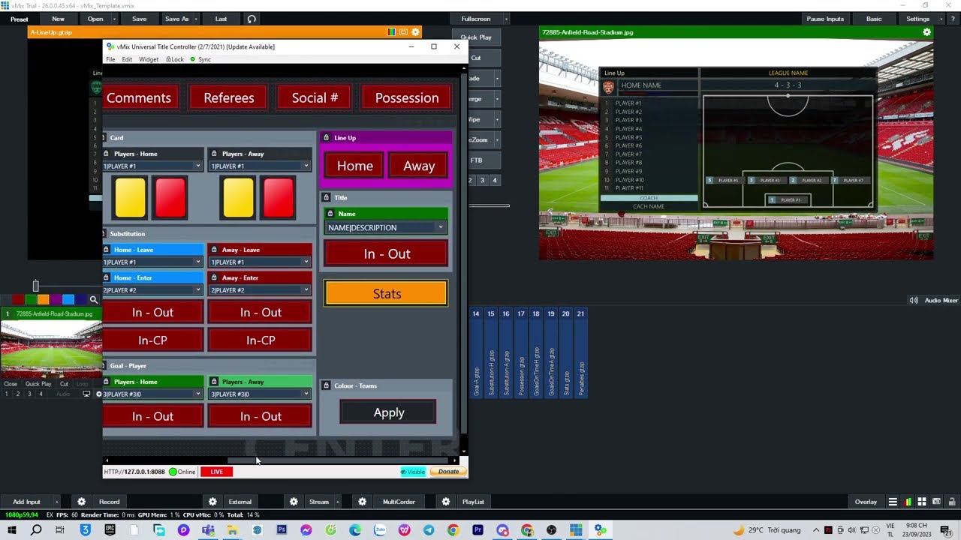Open Microsoft Teams from taskbar
The image size is (961, 540).
208,530
